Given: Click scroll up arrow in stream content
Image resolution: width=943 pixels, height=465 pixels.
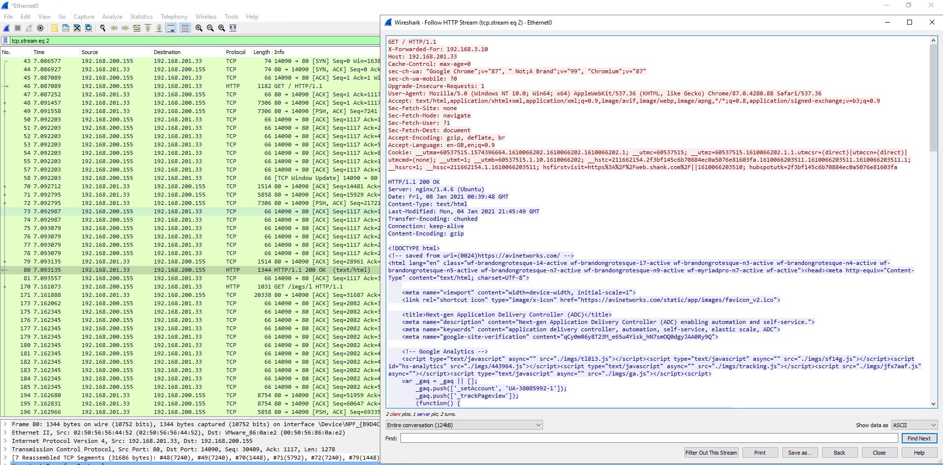Looking at the screenshot, I should 933,41.
